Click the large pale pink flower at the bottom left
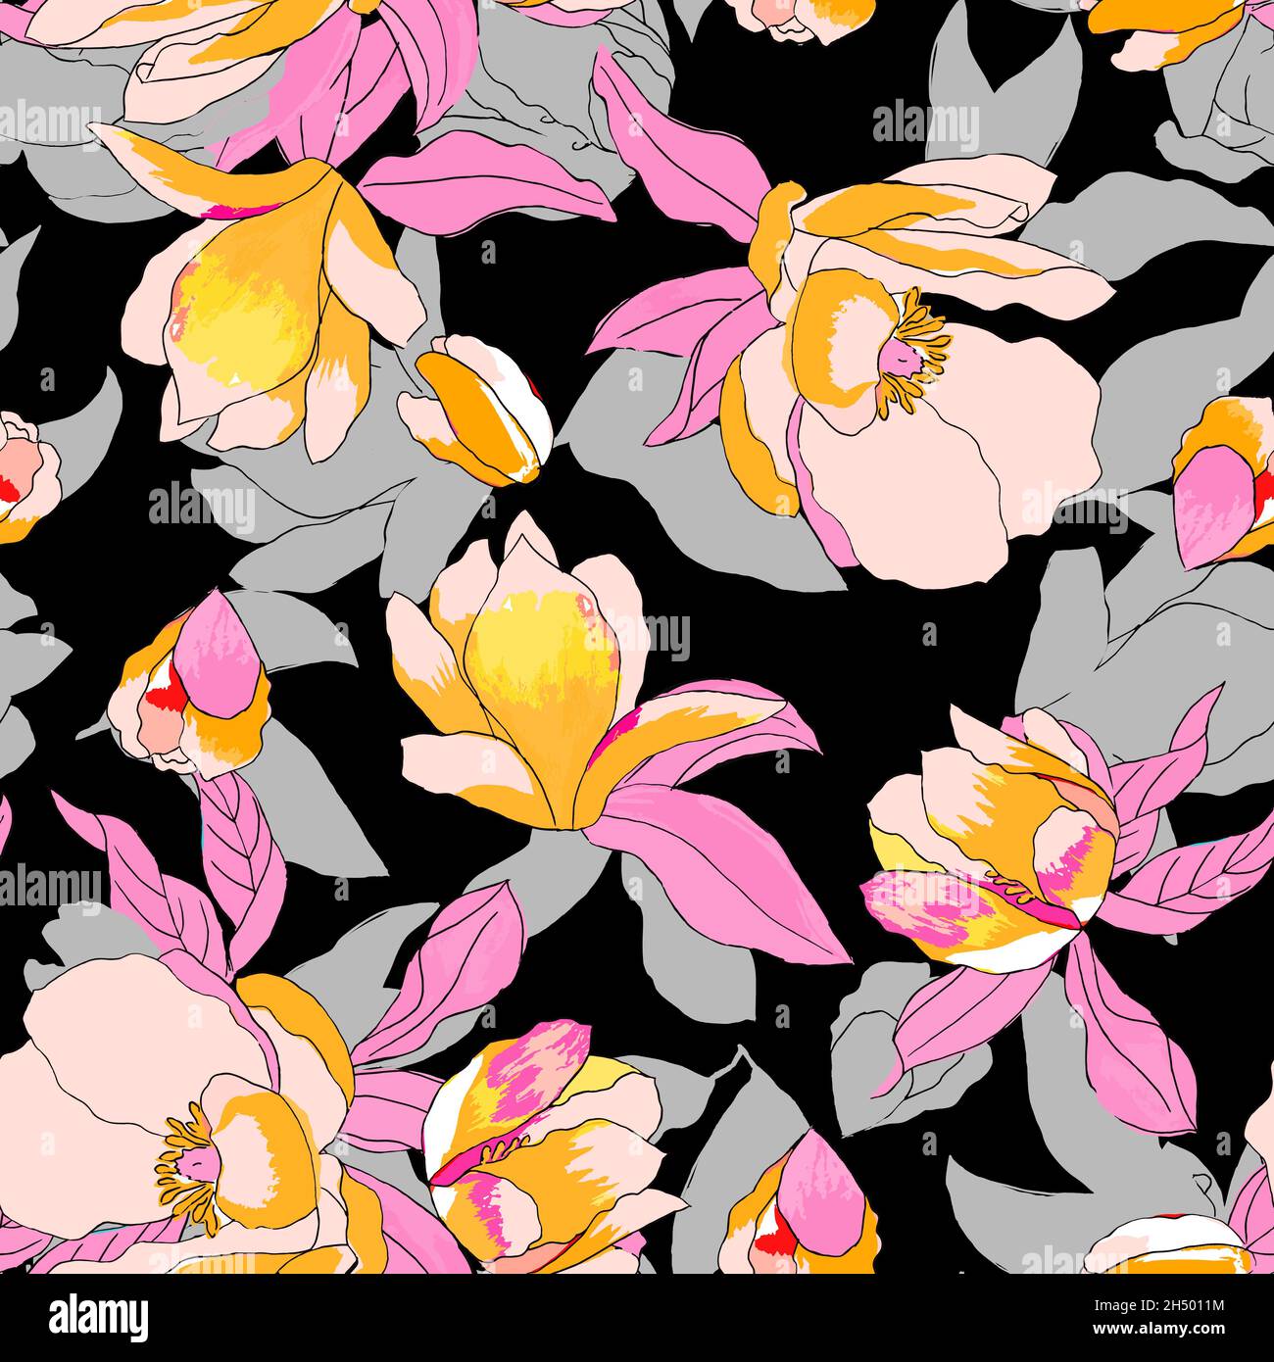The height and width of the screenshot is (1362, 1274). coord(176,1107)
